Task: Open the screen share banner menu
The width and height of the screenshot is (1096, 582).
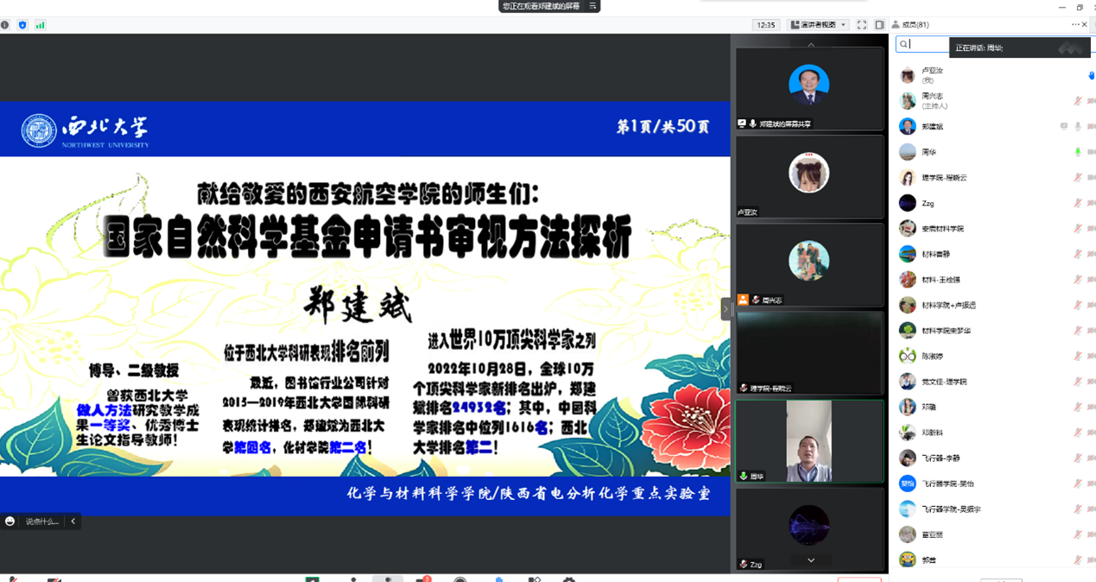Action: point(592,6)
